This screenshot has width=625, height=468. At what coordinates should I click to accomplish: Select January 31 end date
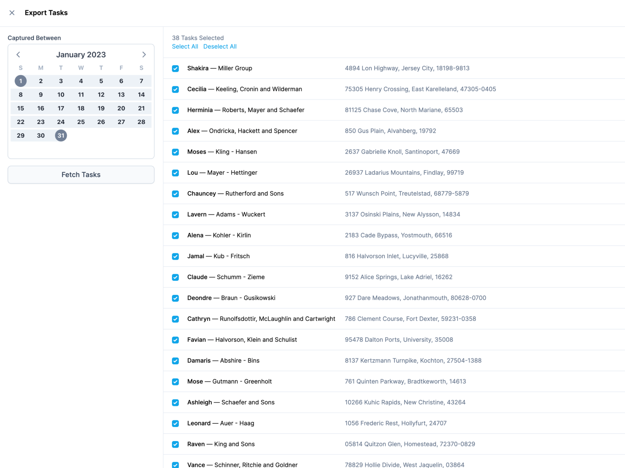pos(61,136)
